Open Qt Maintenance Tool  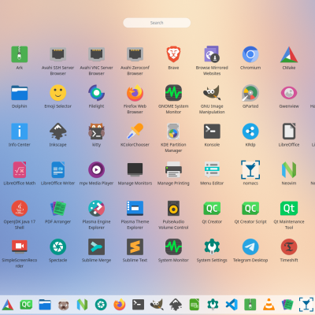(289, 209)
